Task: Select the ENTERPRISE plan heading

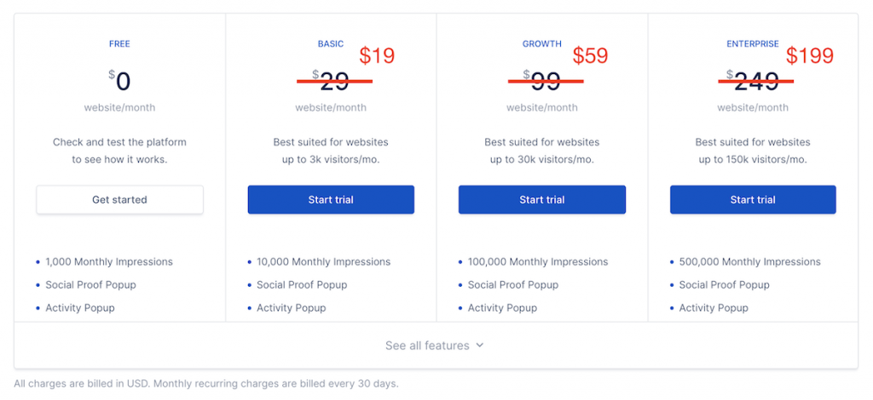Action: click(x=753, y=44)
